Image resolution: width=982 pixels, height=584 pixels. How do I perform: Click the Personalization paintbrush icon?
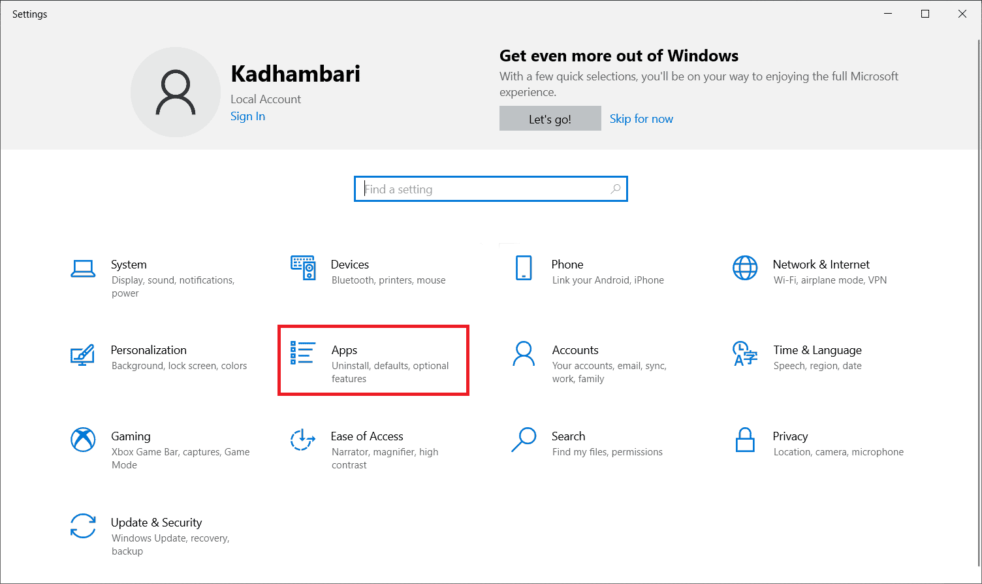point(83,354)
